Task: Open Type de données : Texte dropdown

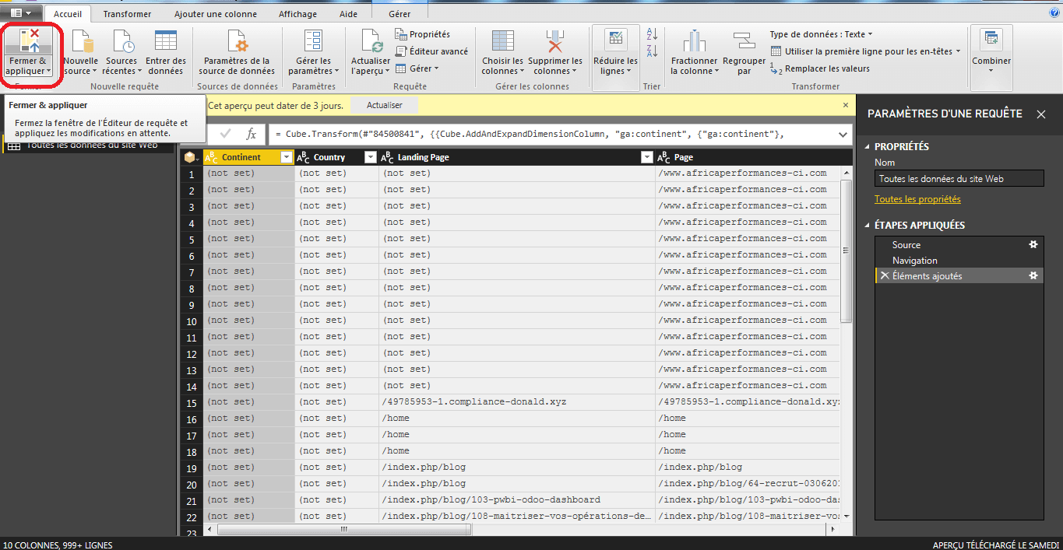Action: pos(821,34)
